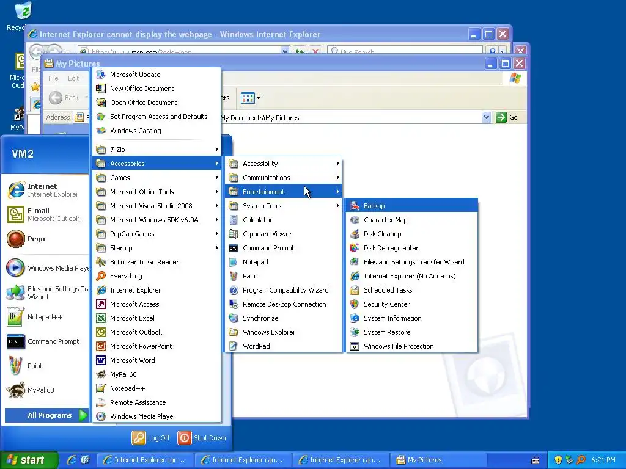Launch Microsoft PowerPoint

pyautogui.click(x=156, y=346)
